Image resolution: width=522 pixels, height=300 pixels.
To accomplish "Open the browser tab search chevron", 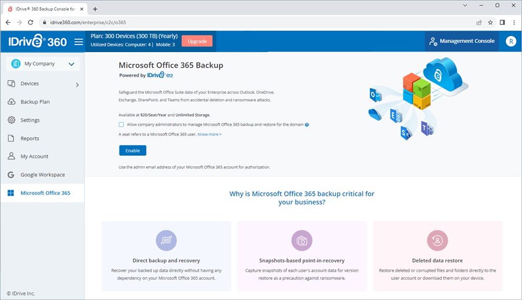I will point(465,5).
